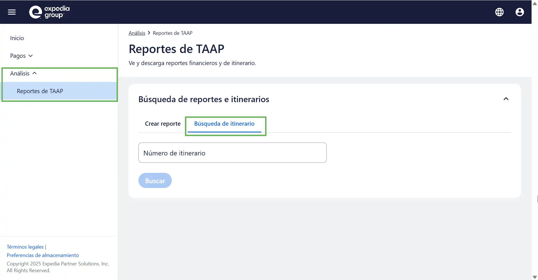Collapse the Análisis sidebar section
This screenshot has width=538, height=280.
click(x=23, y=74)
